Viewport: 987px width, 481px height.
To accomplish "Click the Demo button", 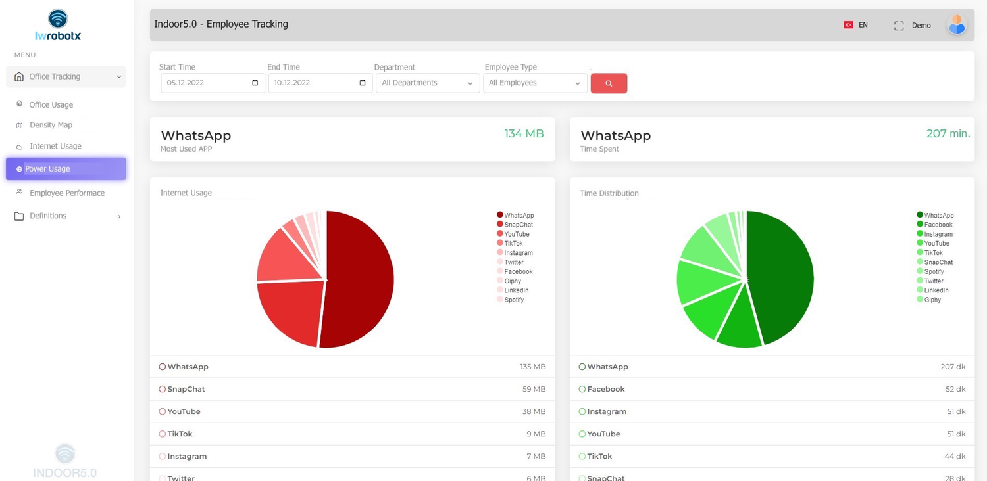I will click(x=921, y=25).
